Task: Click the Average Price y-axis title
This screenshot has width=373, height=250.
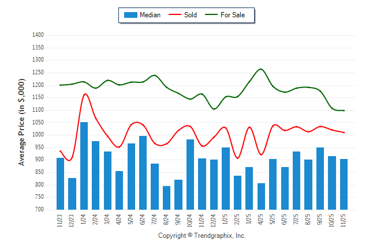Action: [21, 123]
